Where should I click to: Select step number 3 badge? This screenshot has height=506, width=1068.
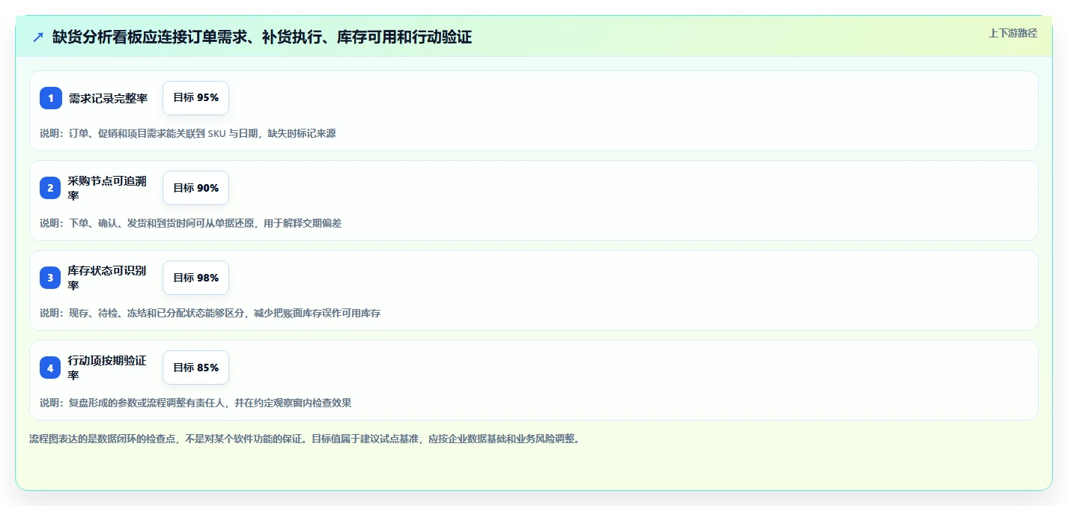[x=51, y=278]
